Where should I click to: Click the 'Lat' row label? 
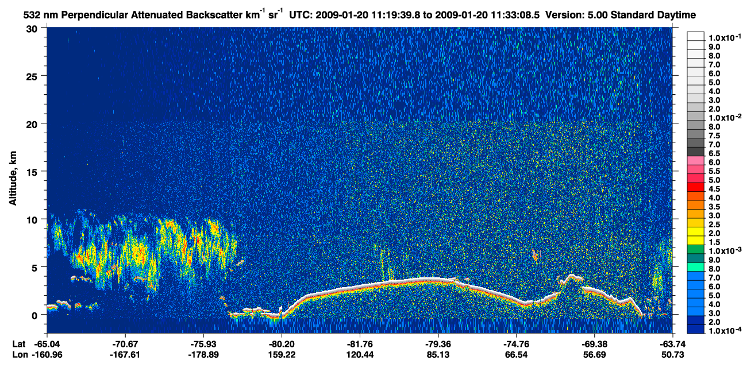[x=19, y=344]
